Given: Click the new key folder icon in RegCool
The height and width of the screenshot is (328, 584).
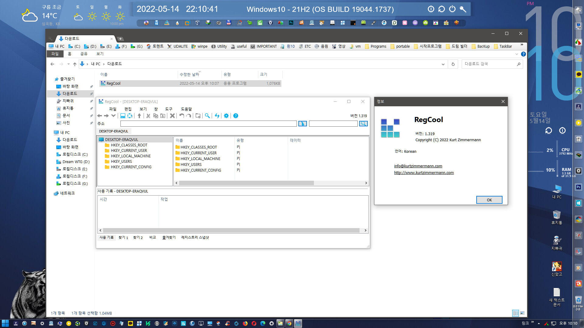Looking at the screenshot, I should [x=198, y=116].
